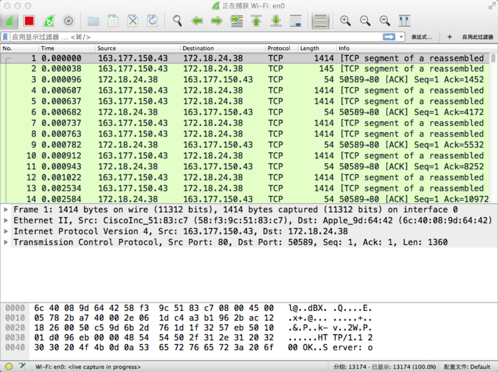The height and width of the screenshot is (372, 498).
Task: Sort by the Info column header
Action: [x=416, y=48]
